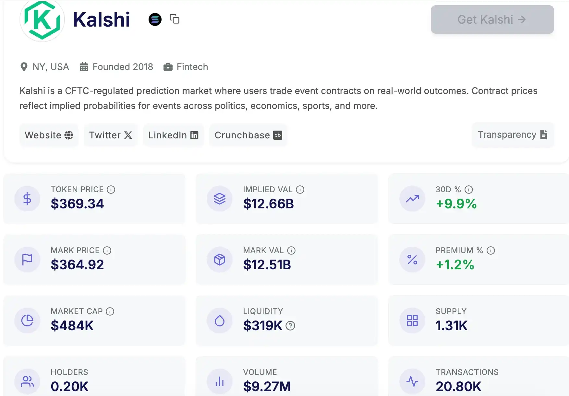Click the info icon beside Mark Val

[x=291, y=250]
